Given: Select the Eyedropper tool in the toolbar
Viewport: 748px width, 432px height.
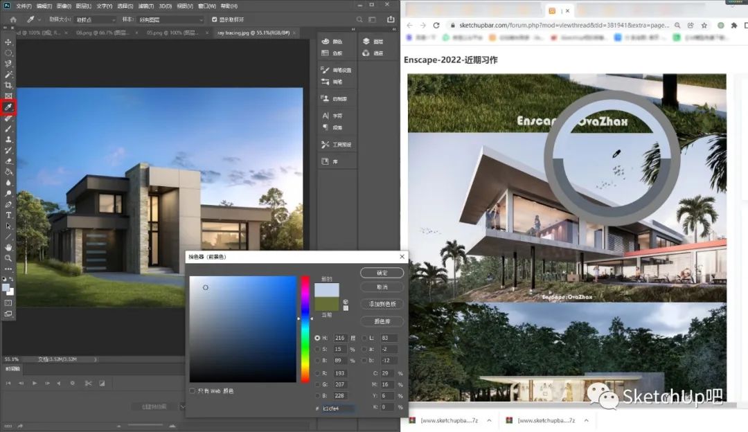Looking at the screenshot, I should click(x=8, y=107).
